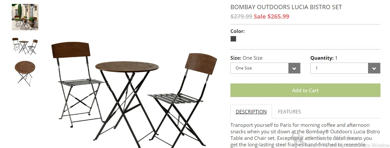
Task: Select the round tabletop detail thumbnail
Action: point(25,73)
